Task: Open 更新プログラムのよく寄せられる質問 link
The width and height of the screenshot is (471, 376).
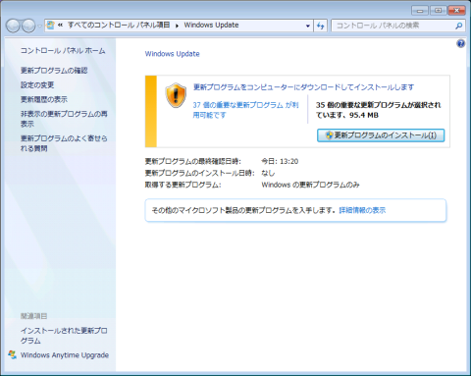Action: coord(64,143)
